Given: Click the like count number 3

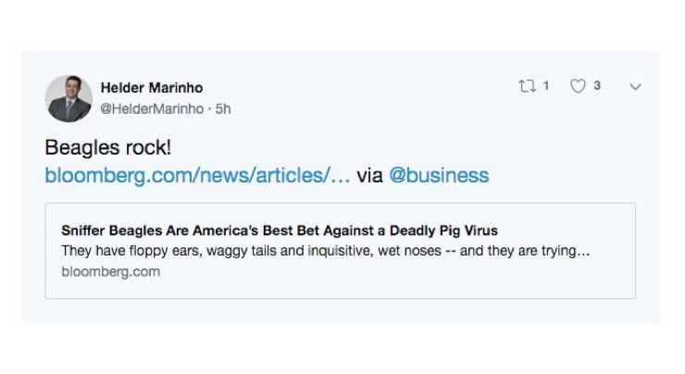Looking at the screenshot, I should point(597,86).
